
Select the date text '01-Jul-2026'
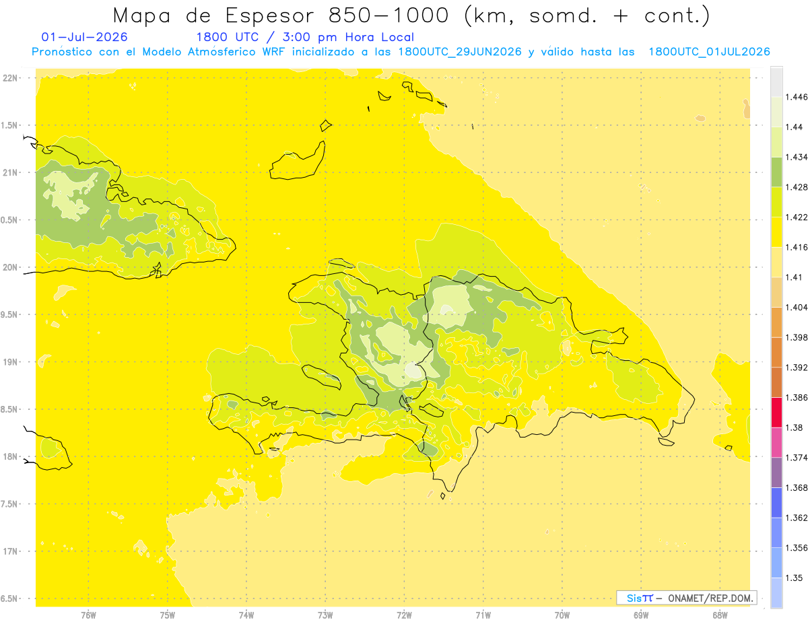click(84, 37)
